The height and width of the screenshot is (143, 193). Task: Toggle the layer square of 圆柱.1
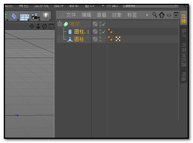click(x=95, y=31)
